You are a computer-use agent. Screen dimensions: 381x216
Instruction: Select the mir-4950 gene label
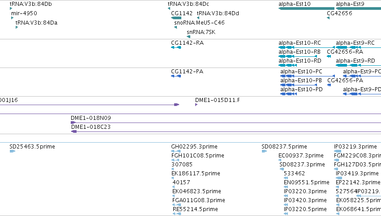pyautogui.click(x=24, y=13)
